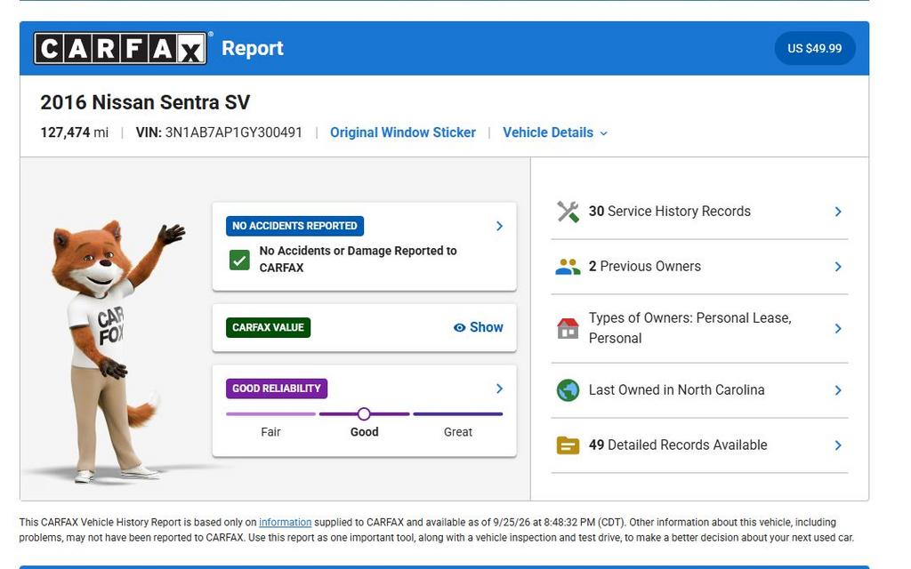
Task: Open the Original Window Sticker link
Action: pyautogui.click(x=403, y=133)
